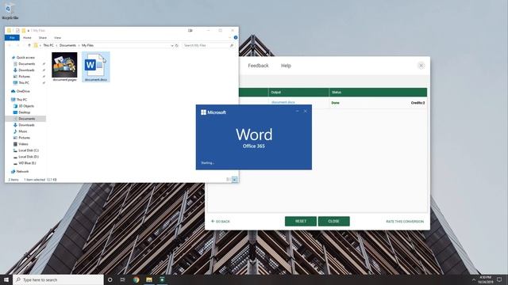Click the 'Credits: 2' text in the converter row
Screen dimensions: 508x285
(418, 103)
